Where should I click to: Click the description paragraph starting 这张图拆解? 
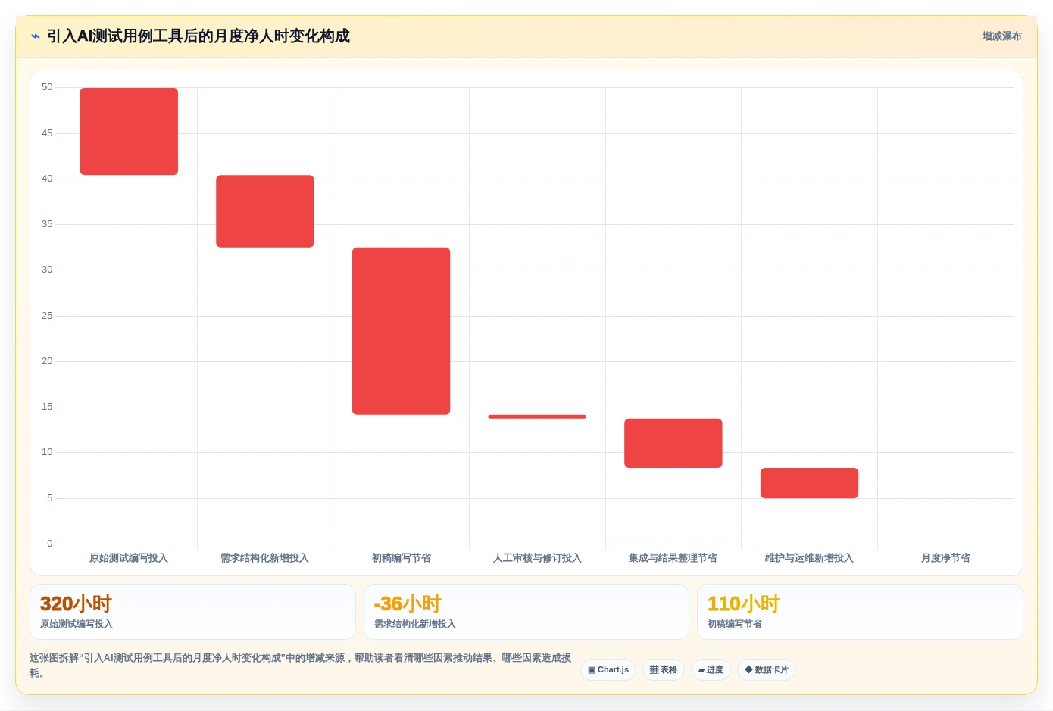click(300, 666)
